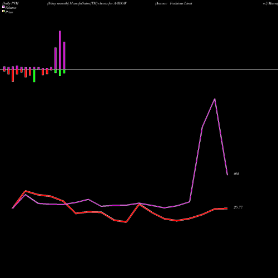Click the 'Volume' legend label
The height and width of the screenshot is (278, 278).
(x=11, y=8)
